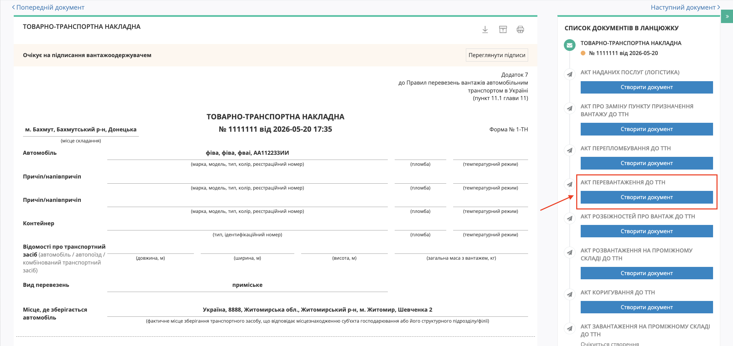Select АКТ КОРИГУВАННЯ ДО ТТН label
Image resolution: width=733 pixels, height=346 pixels.
coord(618,292)
